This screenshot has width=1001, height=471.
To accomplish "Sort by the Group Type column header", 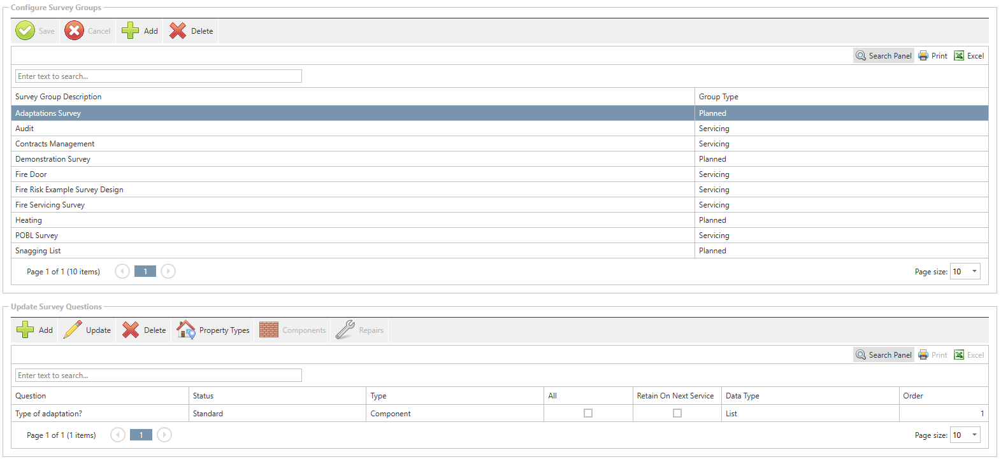I will [x=718, y=97].
